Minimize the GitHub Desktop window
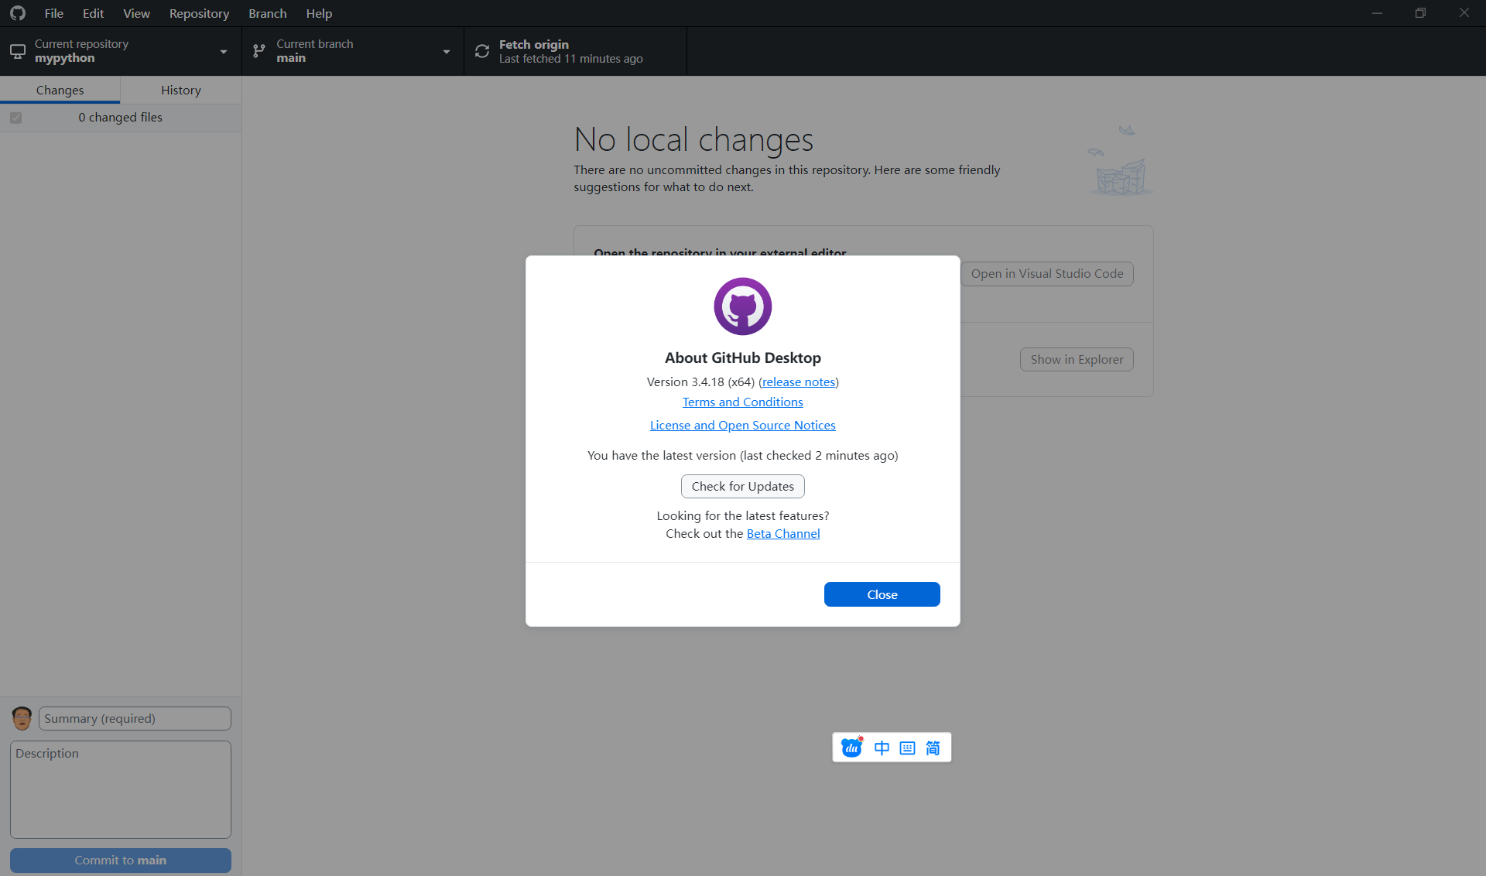This screenshot has width=1486, height=876. [1377, 13]
